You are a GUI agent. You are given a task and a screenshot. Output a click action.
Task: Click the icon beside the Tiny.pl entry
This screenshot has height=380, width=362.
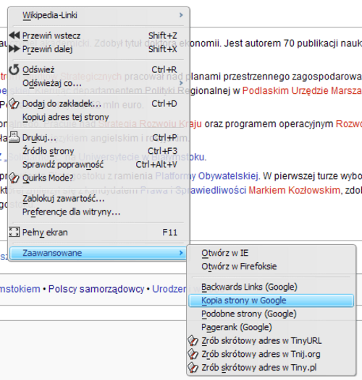(193, 368)
